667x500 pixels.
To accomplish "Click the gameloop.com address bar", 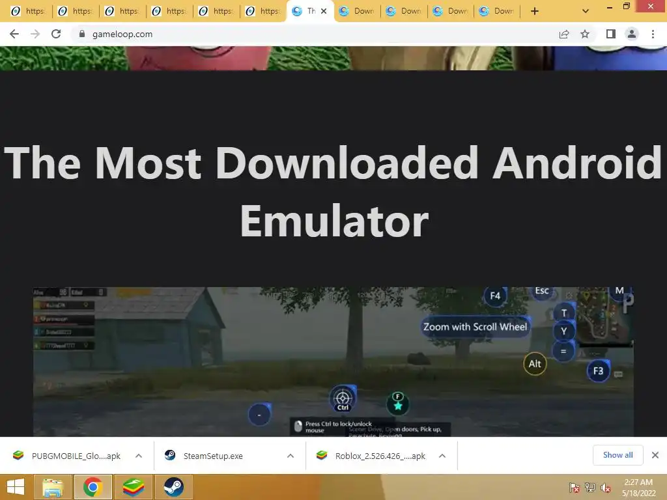I will [315, 34].
